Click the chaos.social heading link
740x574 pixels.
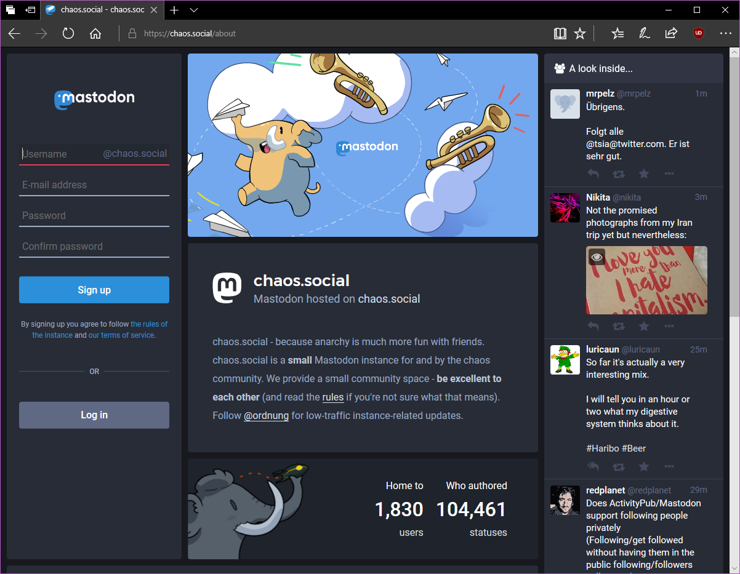tap(302, 281)
